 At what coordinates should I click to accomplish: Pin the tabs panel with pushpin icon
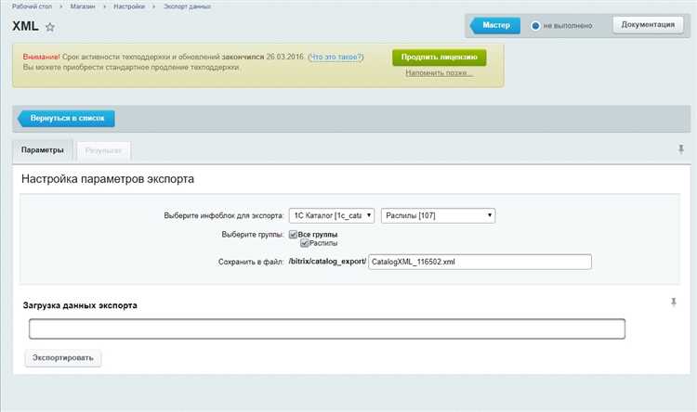tap(680, 149)
